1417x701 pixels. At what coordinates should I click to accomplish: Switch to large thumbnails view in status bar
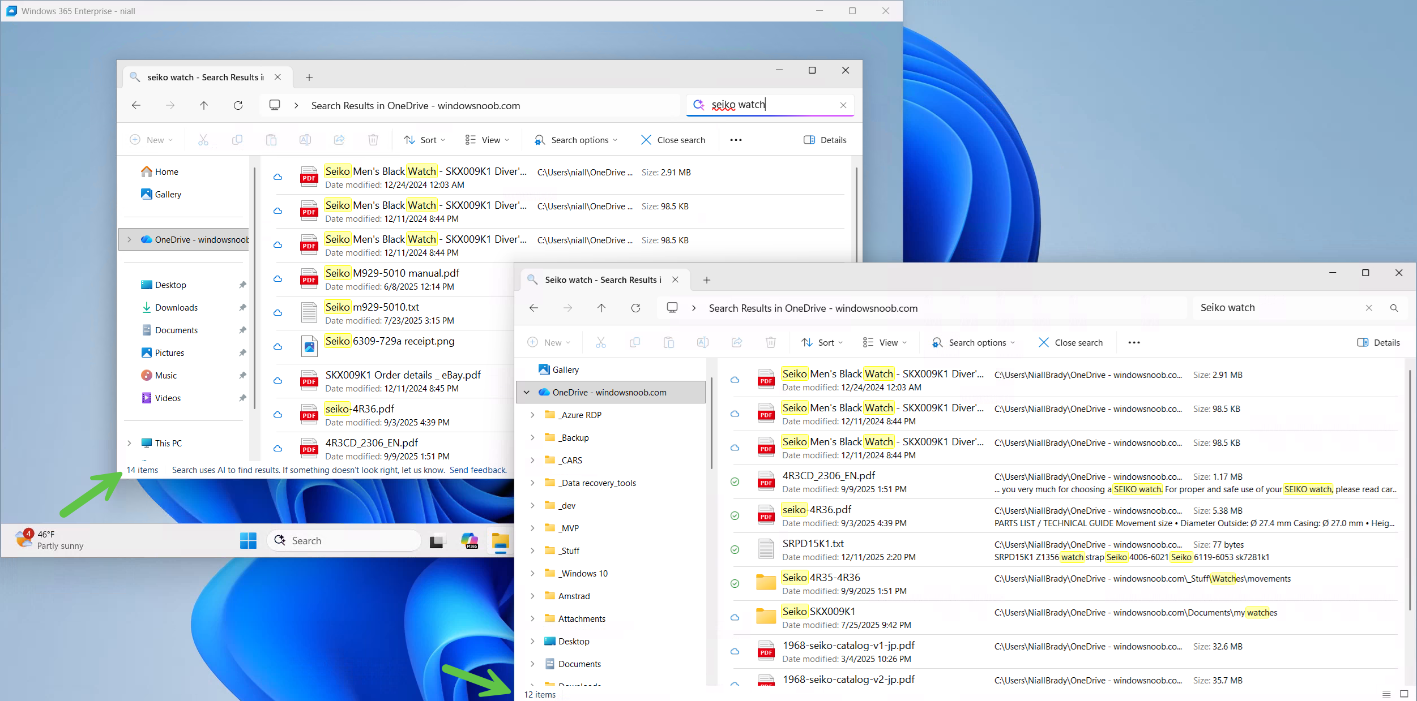[1404, 694]
